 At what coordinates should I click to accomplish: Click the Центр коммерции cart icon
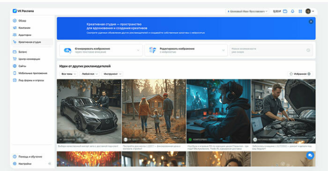15,59
